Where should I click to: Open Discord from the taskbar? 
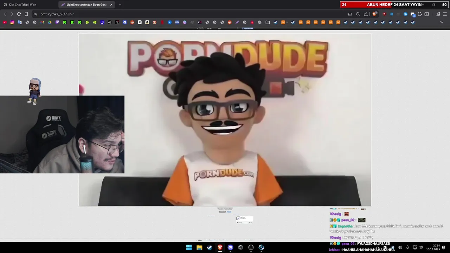[x=230, y=247]
